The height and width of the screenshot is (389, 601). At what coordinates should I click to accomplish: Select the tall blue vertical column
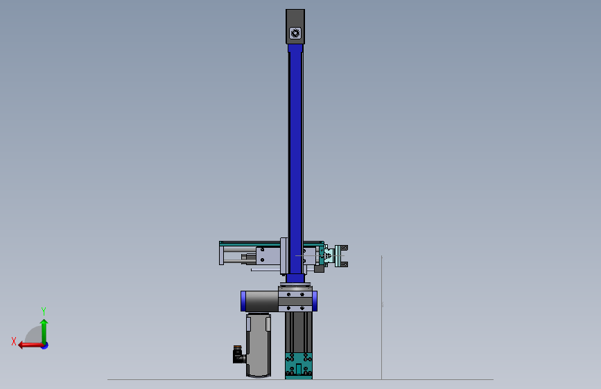(x=295, y=163)
